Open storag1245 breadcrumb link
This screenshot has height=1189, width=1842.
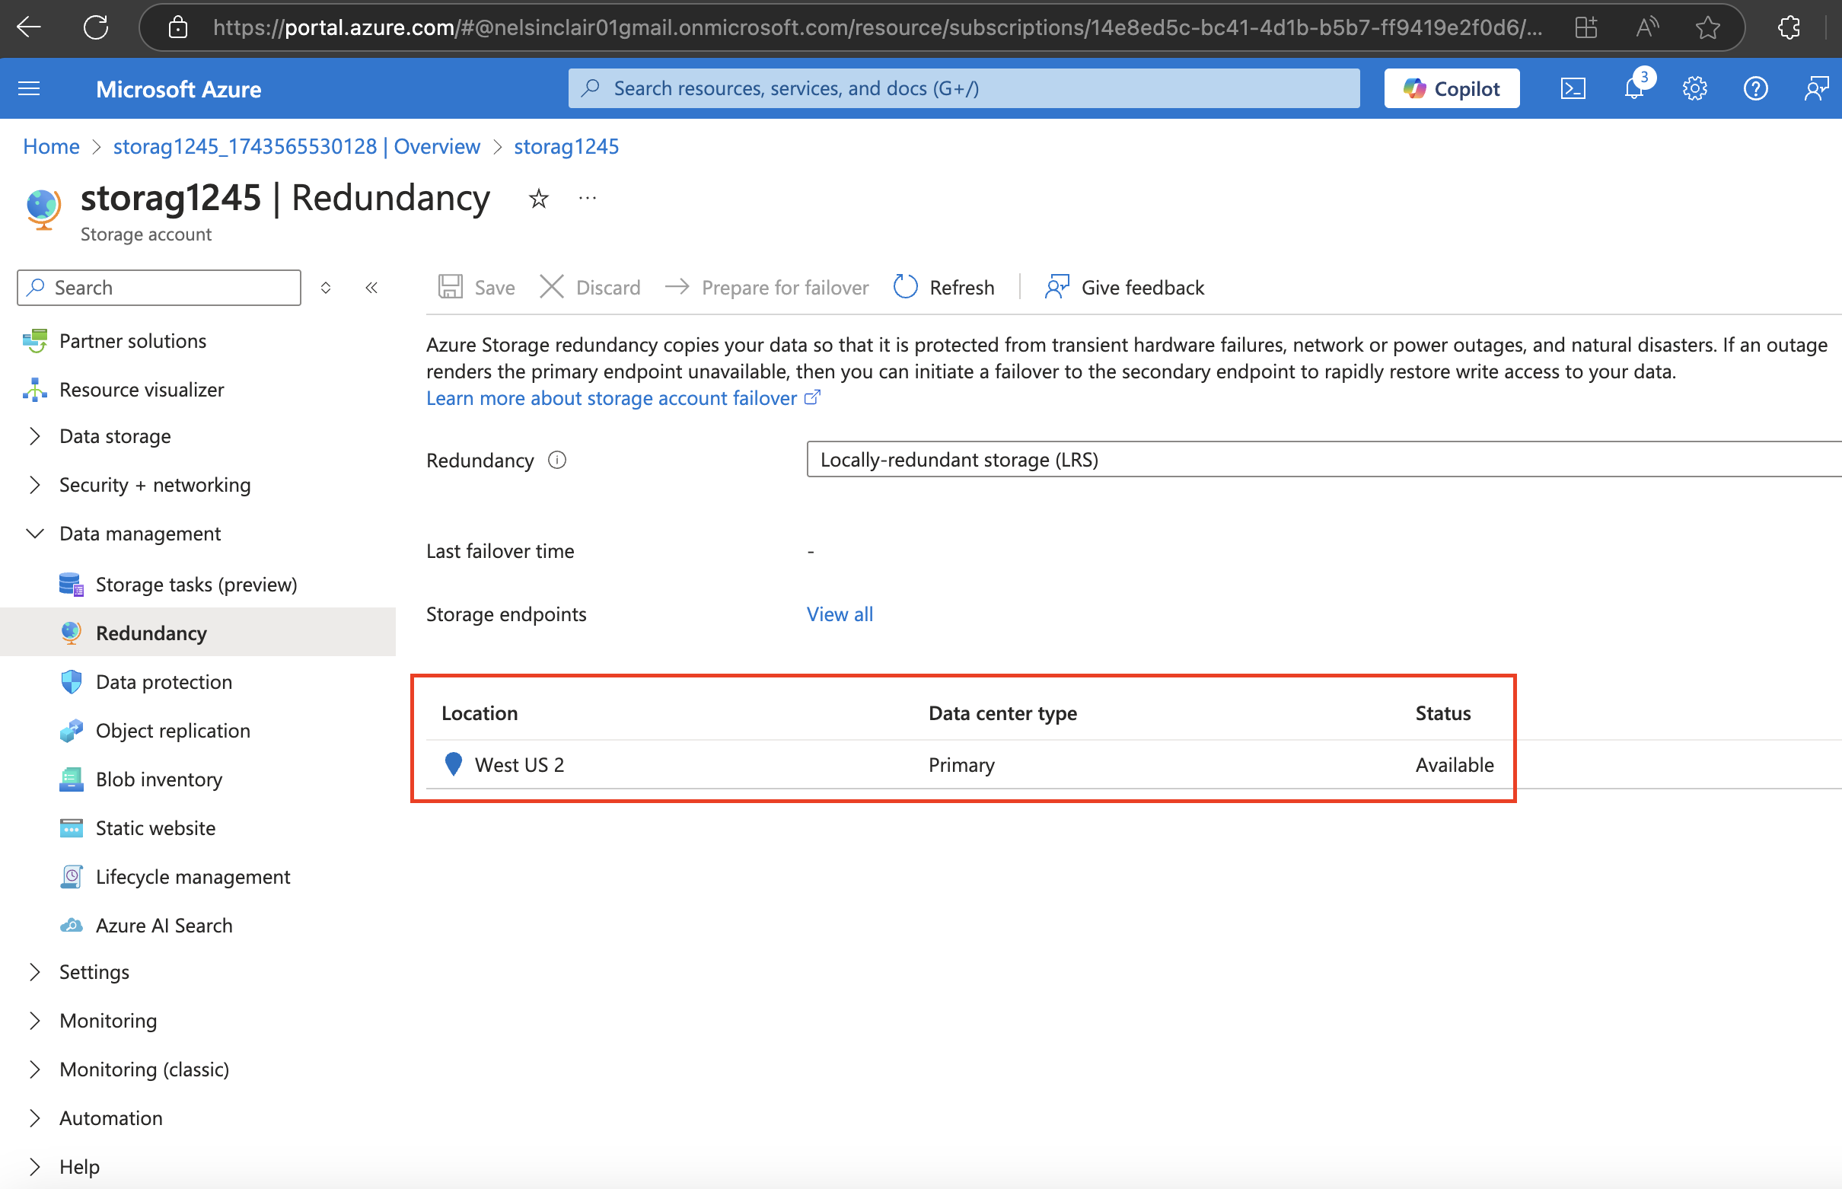coord(566,146)
